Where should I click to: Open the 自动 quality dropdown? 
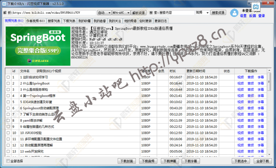[x=105, y=13]
